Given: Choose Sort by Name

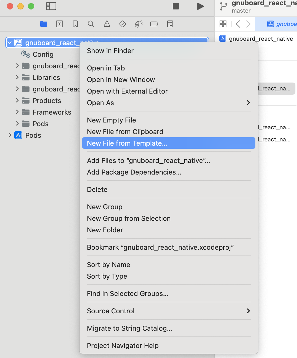Looking at the screenshot, I should pyautogui.click(x=169, y=265).
